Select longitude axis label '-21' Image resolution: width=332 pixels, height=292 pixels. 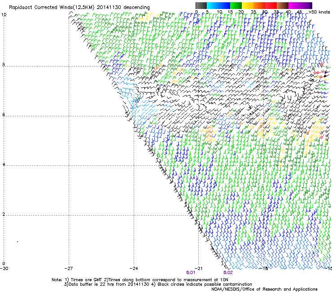[198, 268]
